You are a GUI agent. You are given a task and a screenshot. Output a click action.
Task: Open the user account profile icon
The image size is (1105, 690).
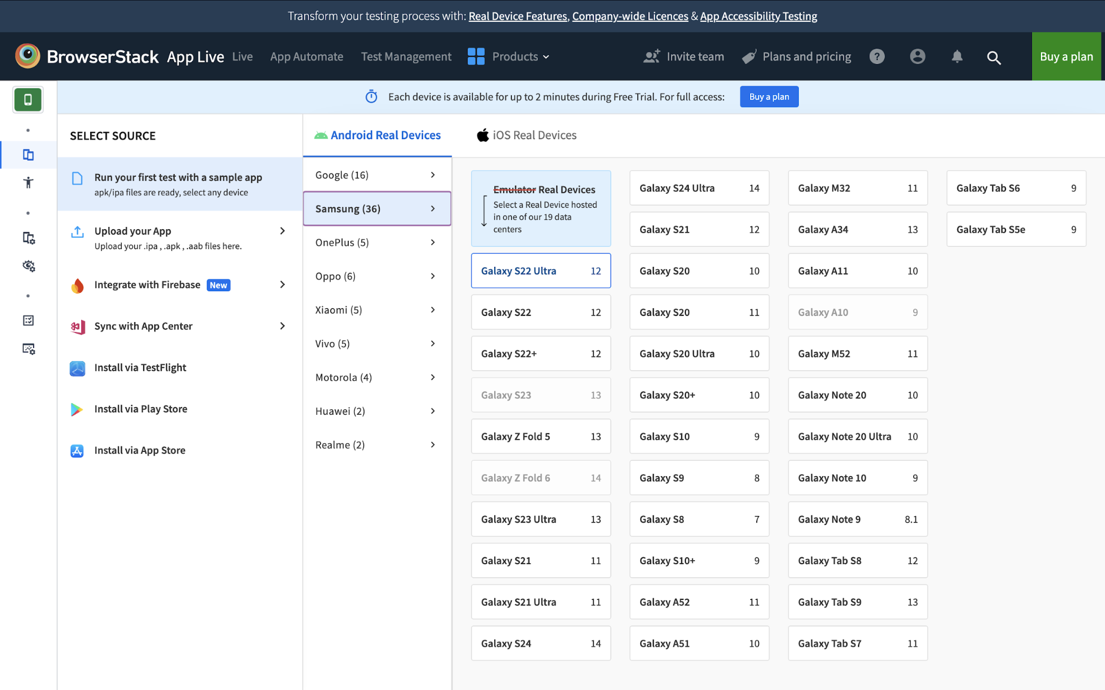[917, 56]
